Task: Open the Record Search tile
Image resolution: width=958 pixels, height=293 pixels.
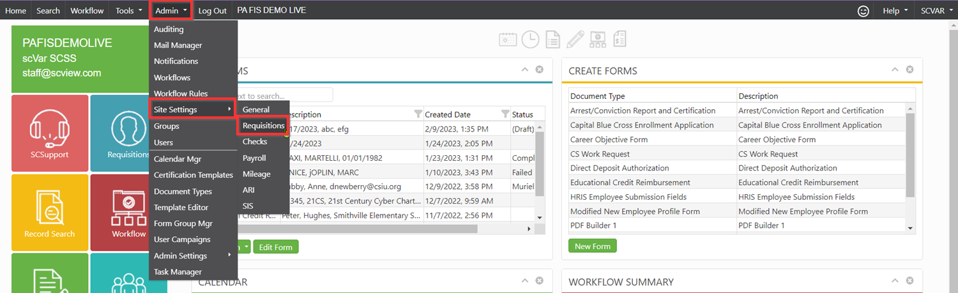Action: (x=50, y=212)
